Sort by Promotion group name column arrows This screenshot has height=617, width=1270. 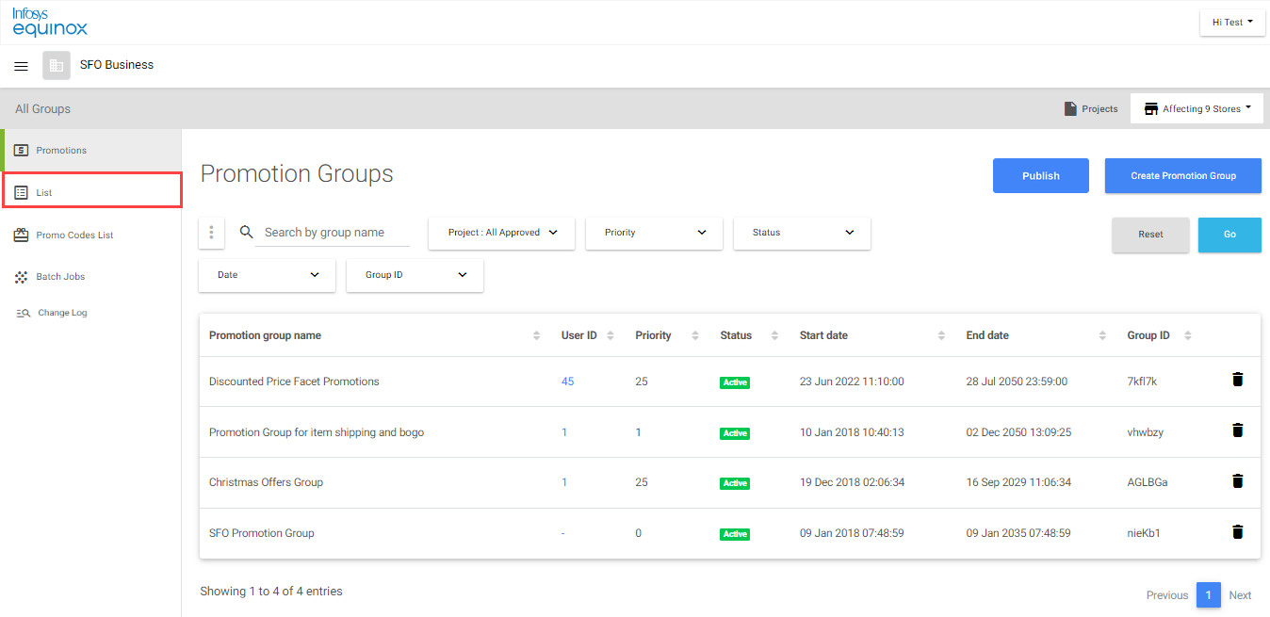[537, 335]
